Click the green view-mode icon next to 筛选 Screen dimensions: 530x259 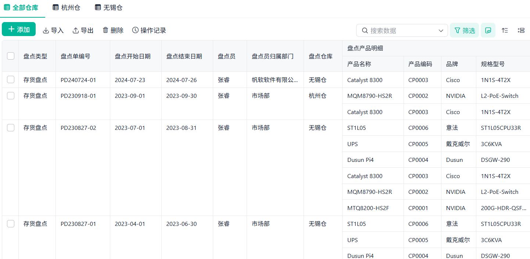(488, 30)
